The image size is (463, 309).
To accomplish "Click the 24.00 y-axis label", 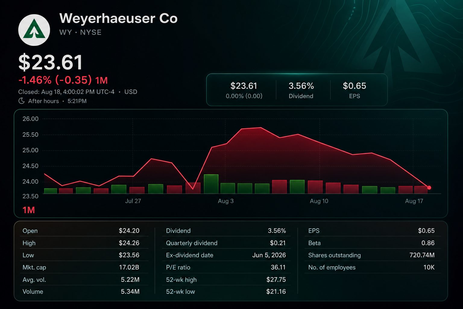I will point(30,182).
